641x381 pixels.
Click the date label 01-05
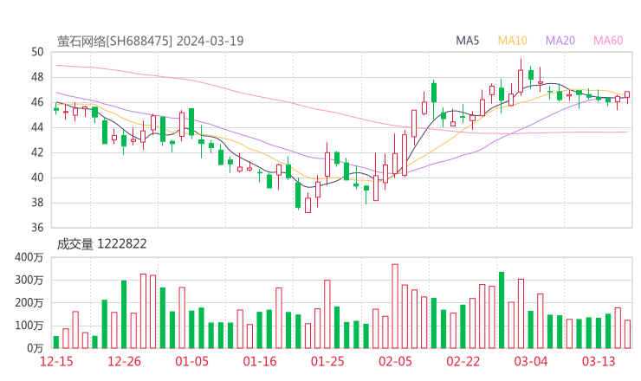tap(191, 361)
